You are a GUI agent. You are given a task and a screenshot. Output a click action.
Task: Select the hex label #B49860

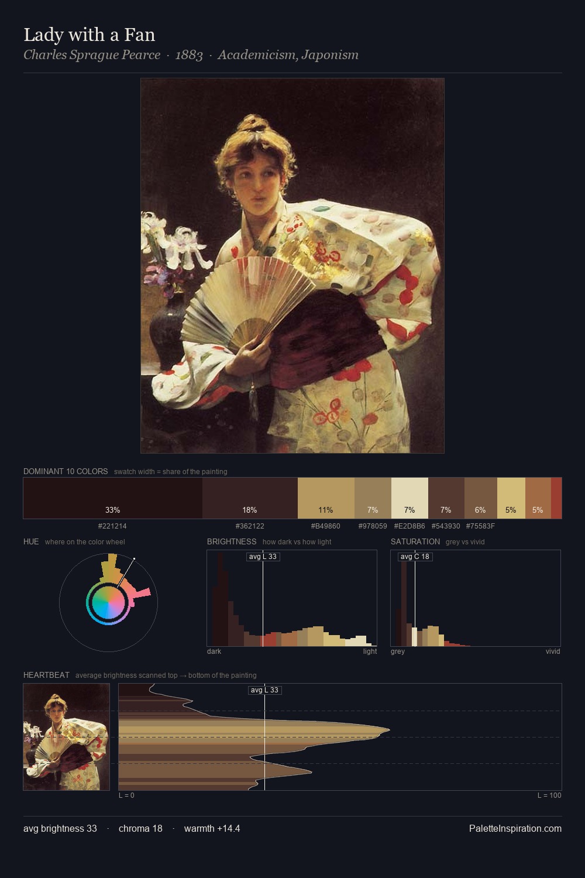pyautogui.click(x=326, y=526)
